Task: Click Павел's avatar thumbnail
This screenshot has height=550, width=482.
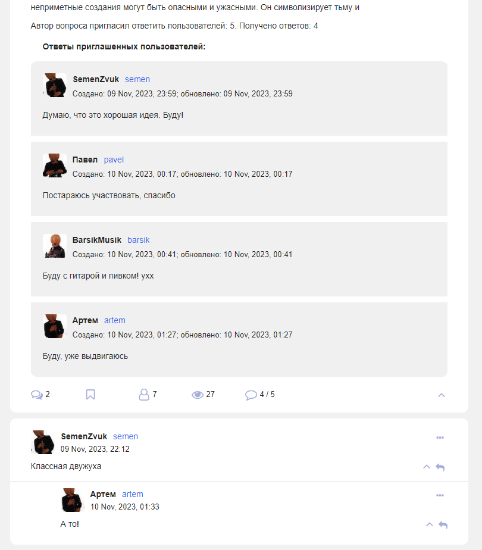Action: [55, 165]
